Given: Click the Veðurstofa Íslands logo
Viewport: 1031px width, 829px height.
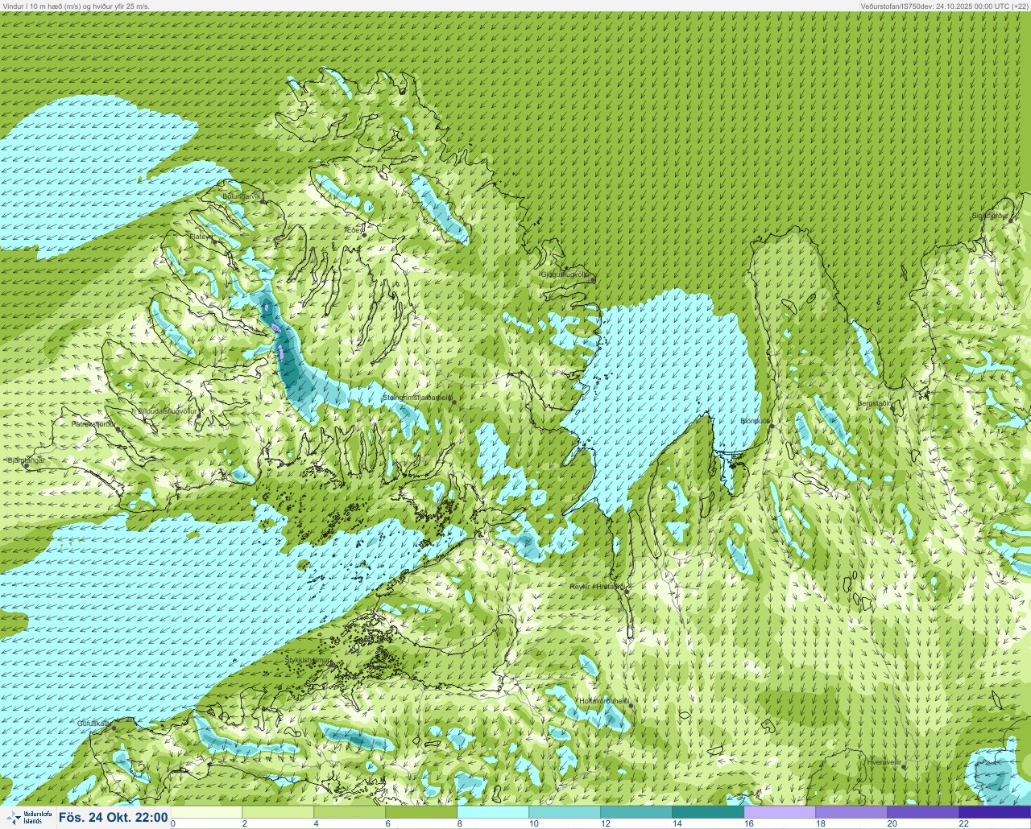Looking at the screenshot, I should [x=27, y=818].
